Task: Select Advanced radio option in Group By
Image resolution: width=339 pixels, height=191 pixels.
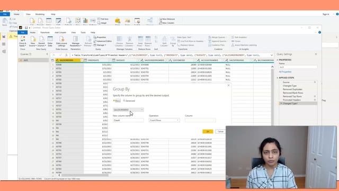Action: [124, 101]
